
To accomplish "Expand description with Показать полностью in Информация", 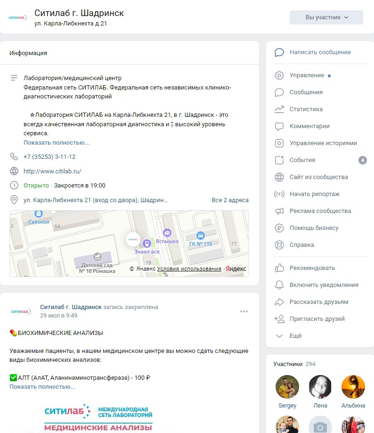I will click(57, 142).
